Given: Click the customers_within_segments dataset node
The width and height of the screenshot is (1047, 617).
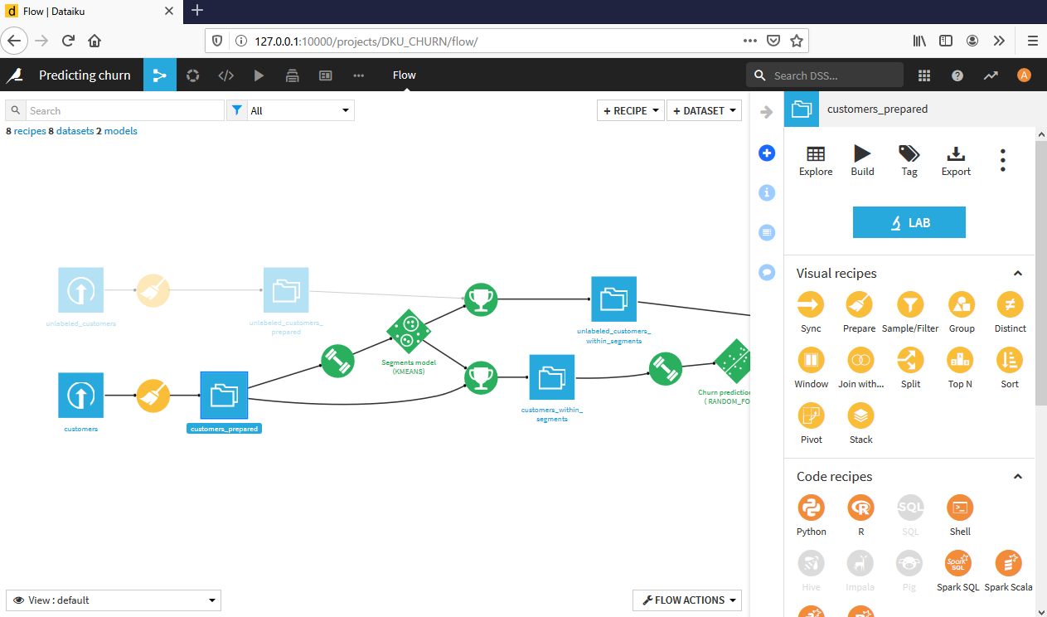Looking at the screenshot, I should tap(552, 377).
